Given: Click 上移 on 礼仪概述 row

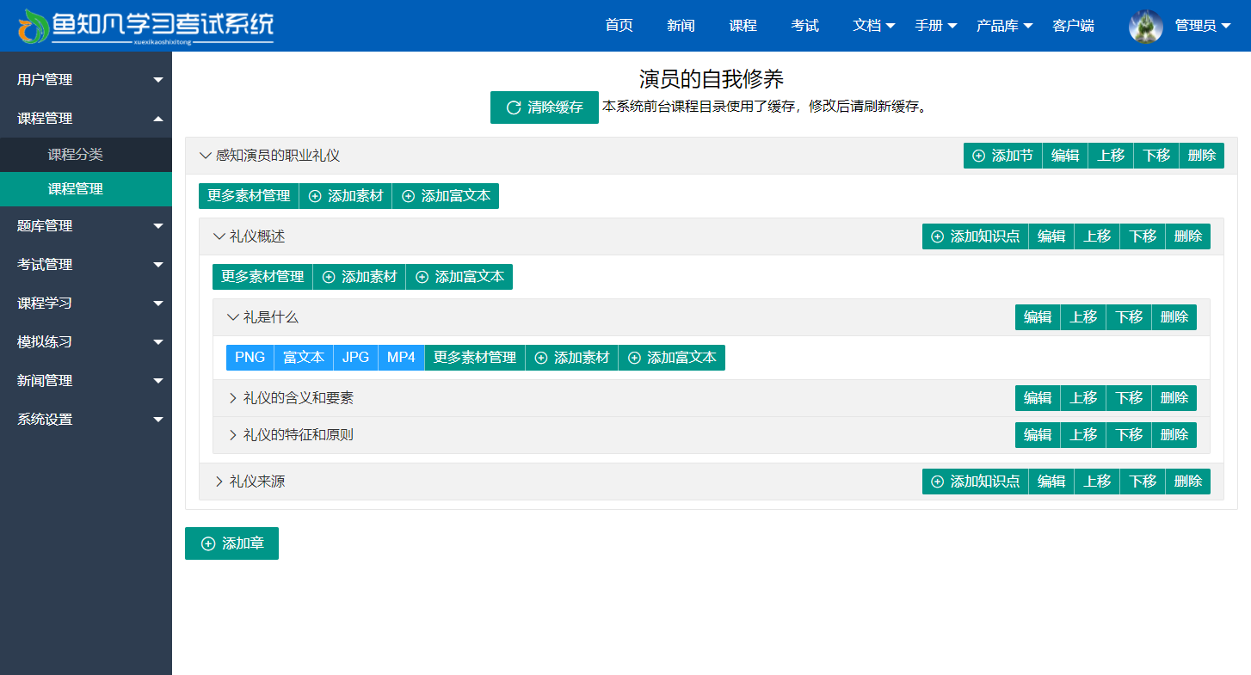Looking at the screenshot, I should (1097, 236).
